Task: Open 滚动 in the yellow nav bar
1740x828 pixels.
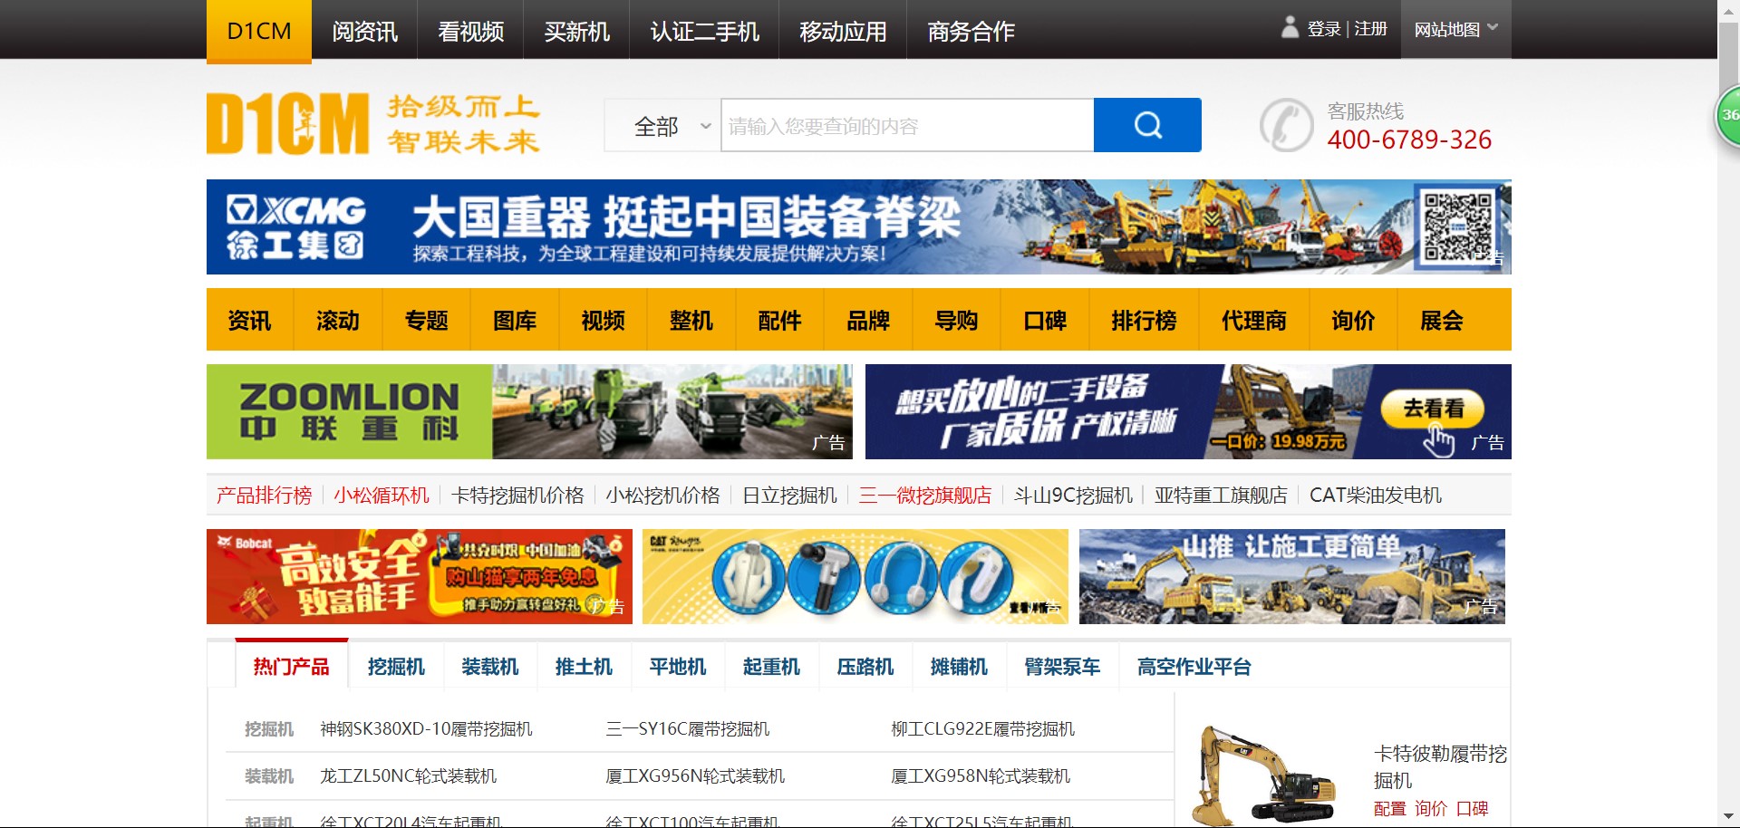Action: coord(338,320)
